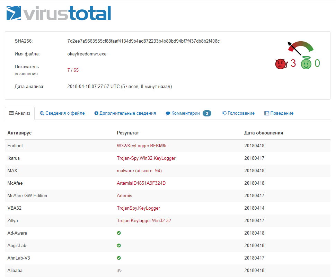Click the AhnLab-V3 antivirus name
The width and height of the screenshot is (336, 280).
(19, 258)
